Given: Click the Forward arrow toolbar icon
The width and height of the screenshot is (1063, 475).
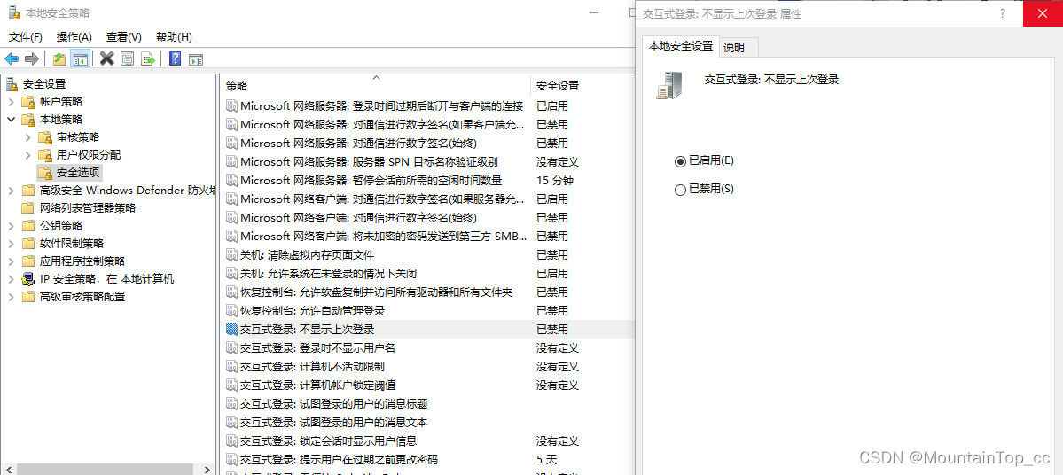Looking at the screenshot, I should coord(31,59).
